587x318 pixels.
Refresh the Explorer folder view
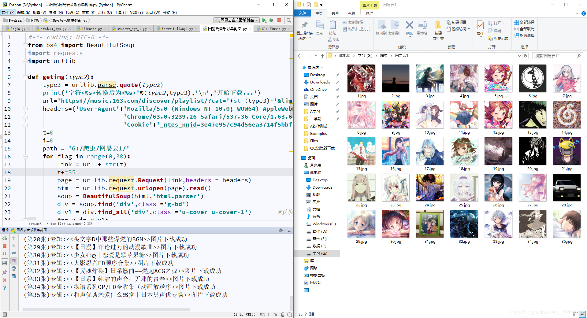click(x=526, y=56)
